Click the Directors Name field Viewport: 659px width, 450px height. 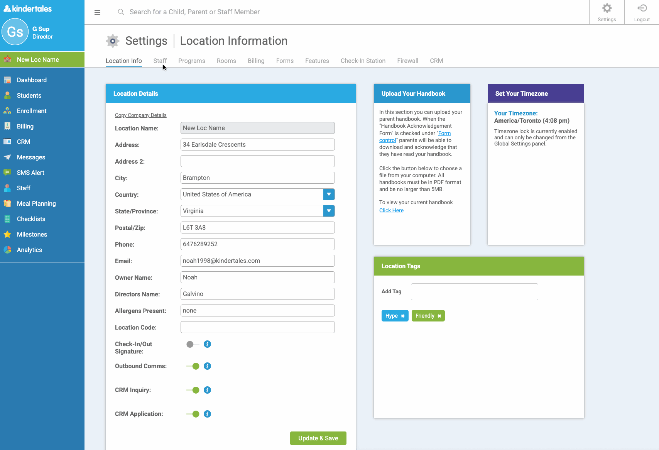[x=257, y=294]
